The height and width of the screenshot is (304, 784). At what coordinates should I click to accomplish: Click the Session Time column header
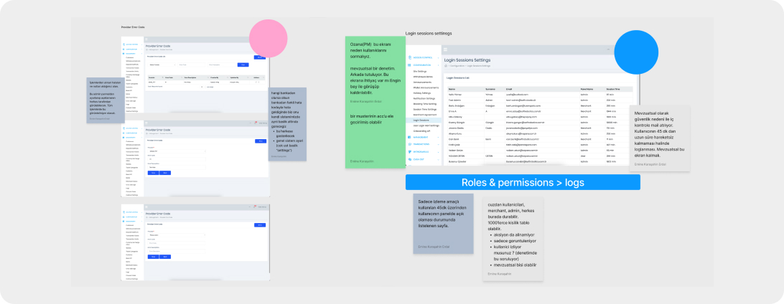(x=615, y=89)
